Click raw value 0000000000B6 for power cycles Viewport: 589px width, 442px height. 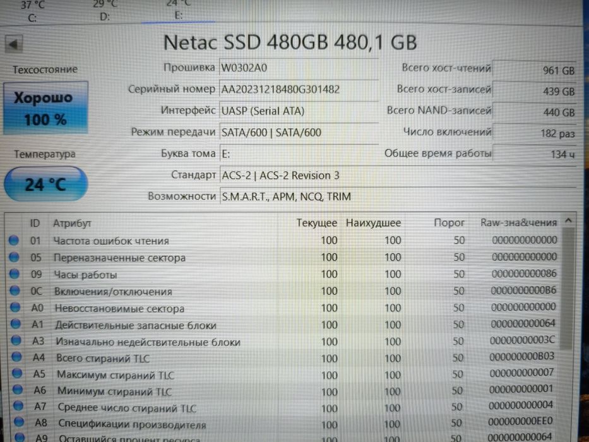(523, 290)
